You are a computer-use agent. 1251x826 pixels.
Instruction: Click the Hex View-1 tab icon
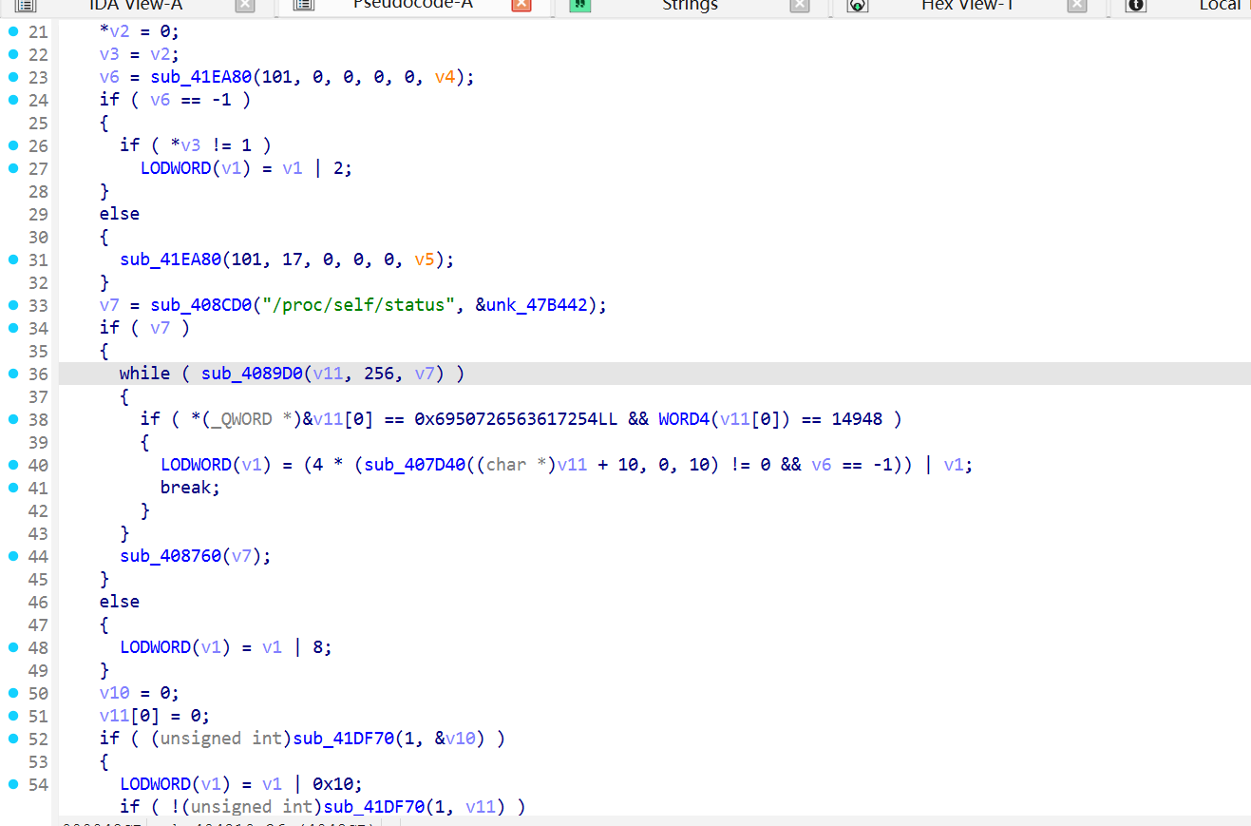pyautogui.click(x=858, y=5)
